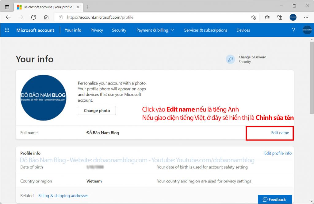Add this page to favorites
This screenshot has height=204, width=314.
253,18
